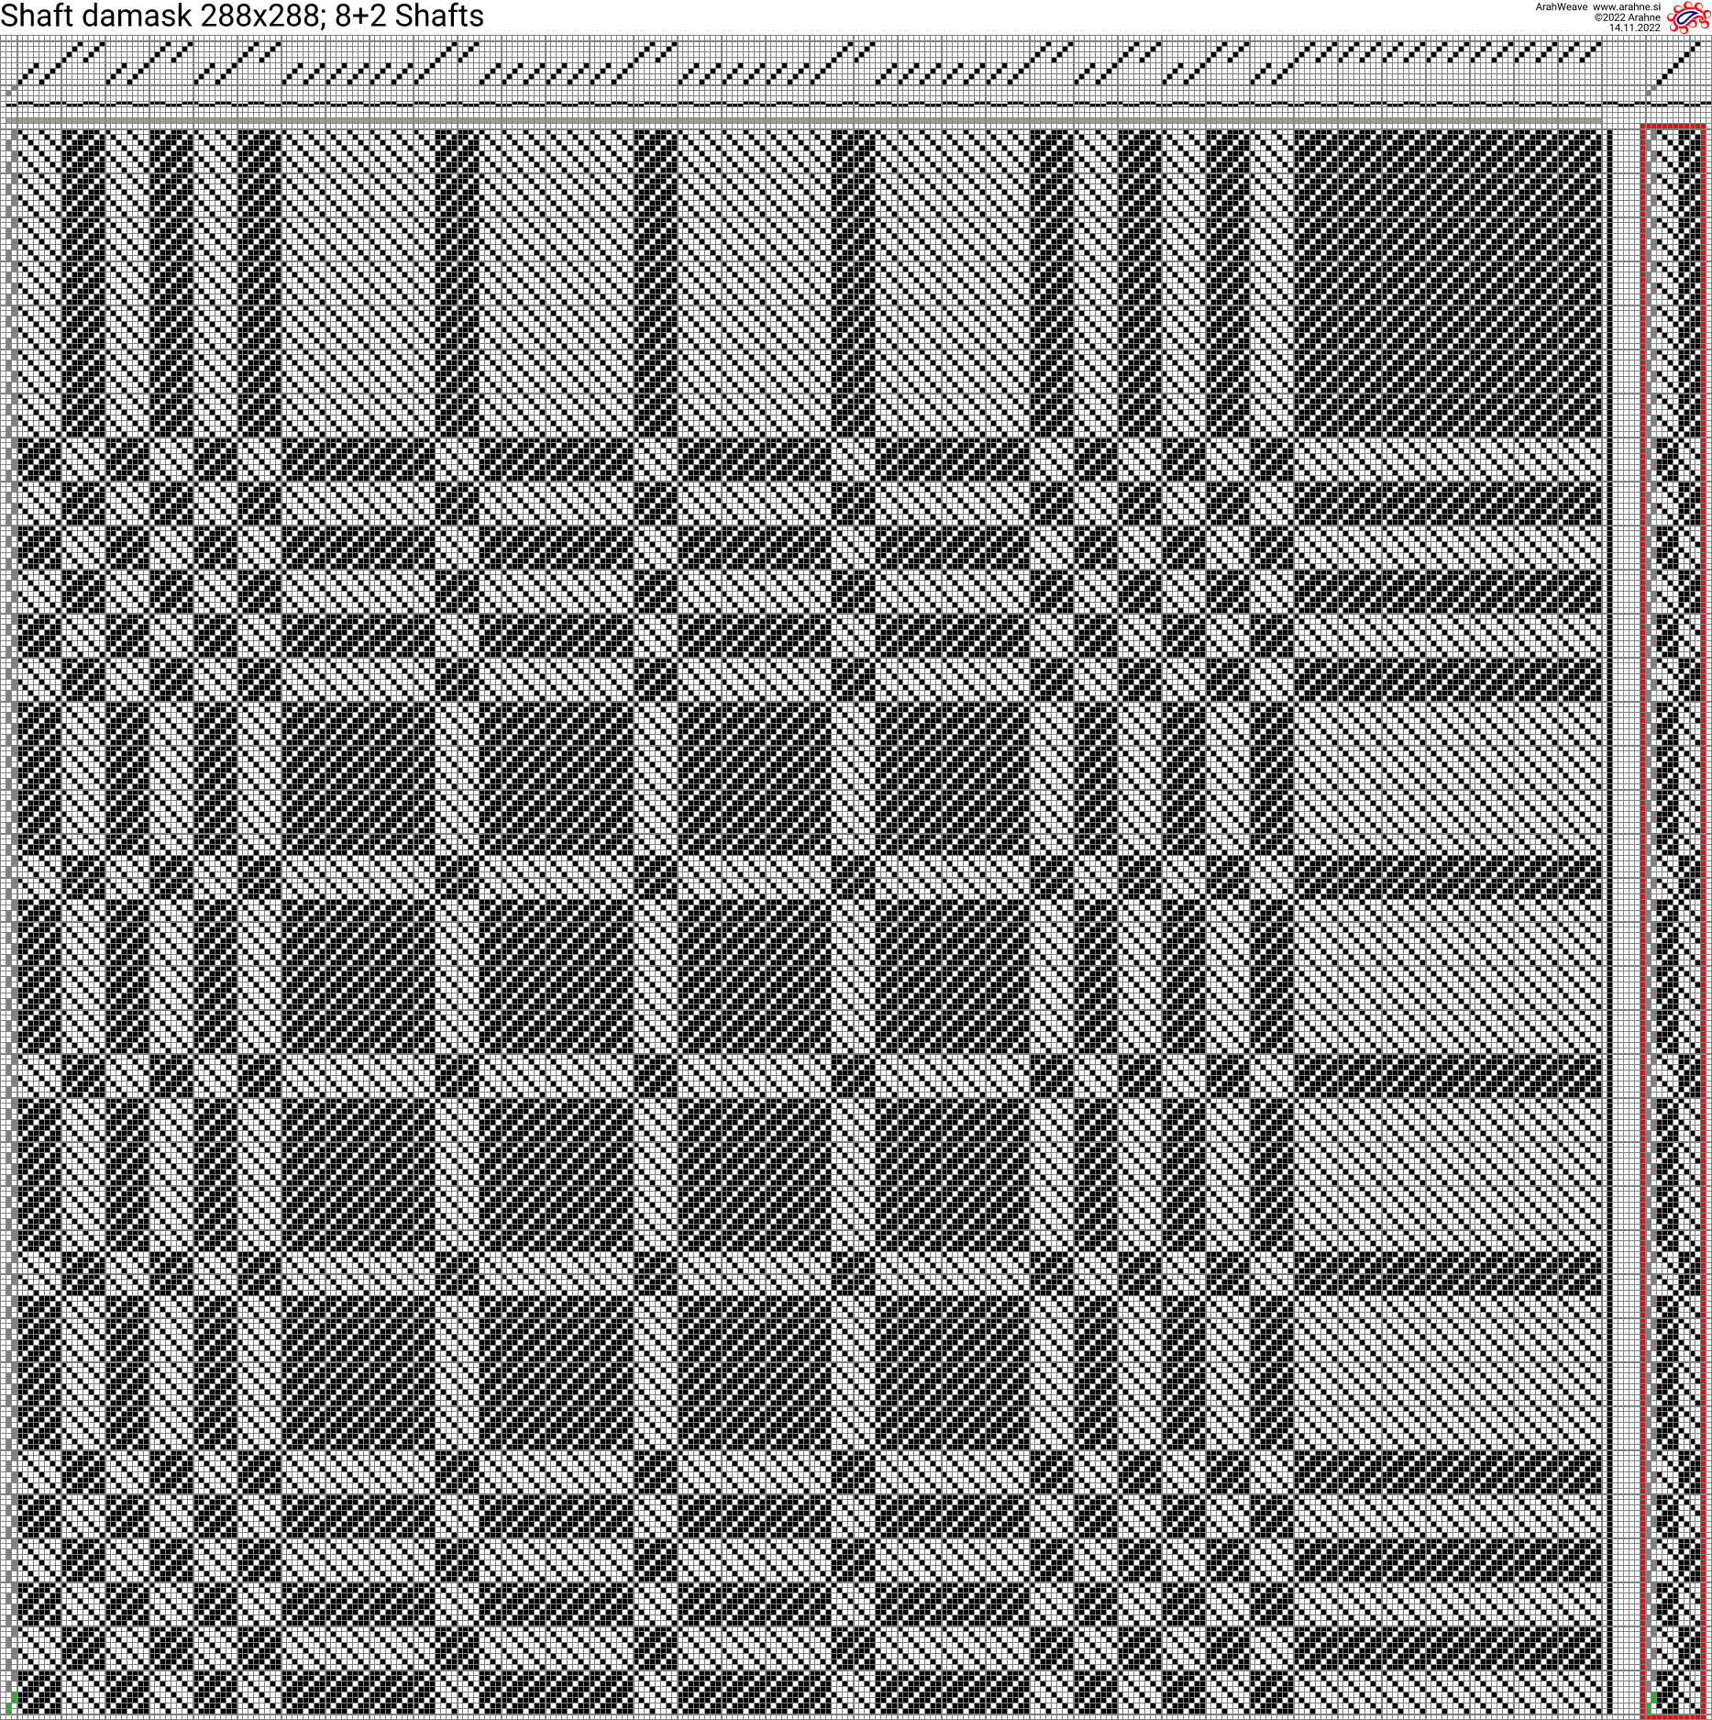The height and width of the screenshot is (1720, 1712).
Task: Click the Arahne paisley logo
Action: point(1687,17)
